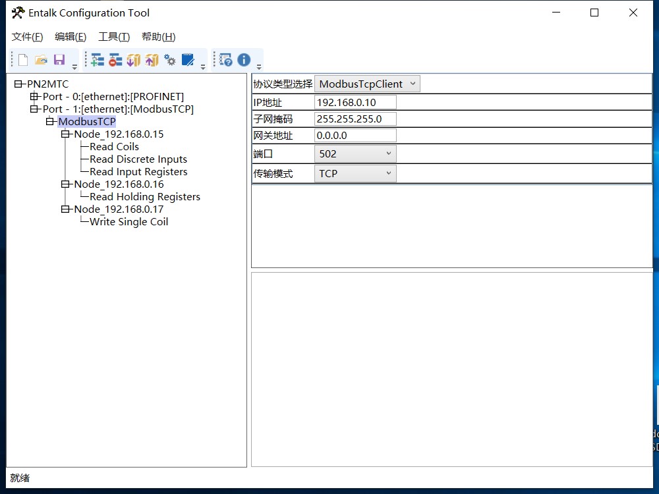Viewport: 659px width, 494px height.
Task: Select the highlighted ModbusTCP tree item
Action: (x=87, y=122)
